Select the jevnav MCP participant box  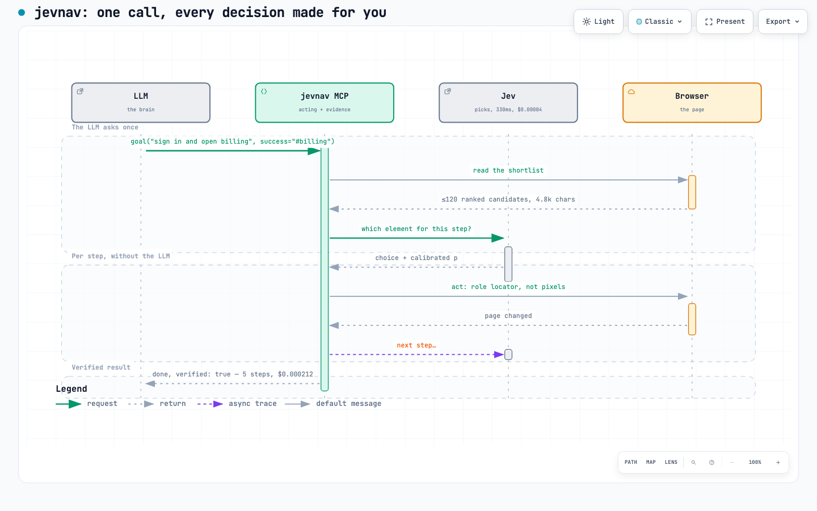pos(325,103)
